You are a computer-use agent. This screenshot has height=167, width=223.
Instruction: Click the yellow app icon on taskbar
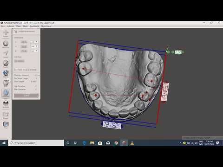point(132,143)
